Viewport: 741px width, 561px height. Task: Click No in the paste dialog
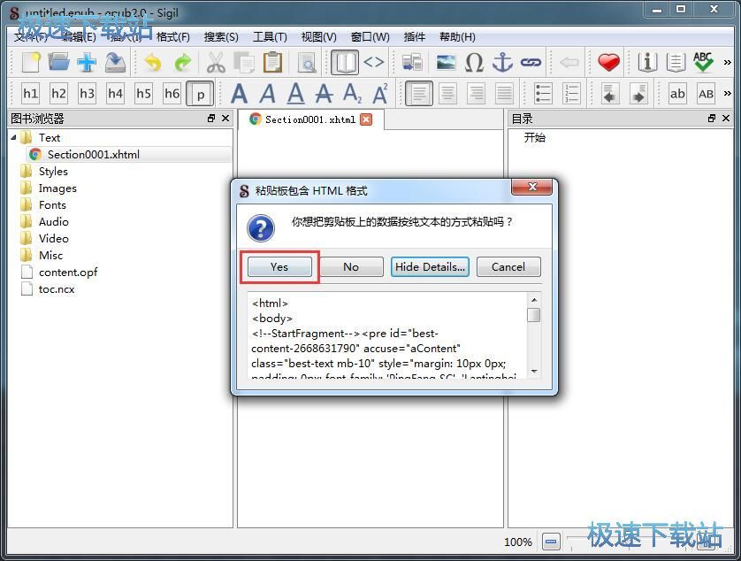351,266
